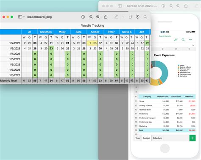Add a new sheet with green plus
The width and height of the screenshot is (201, 160).
[x=193, y=138]
